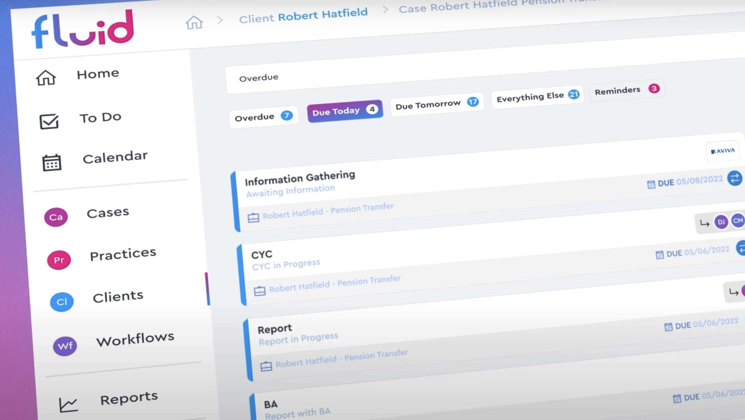Select the Everything Else tab
Screen dimensions: 745x420
[538, 96]
